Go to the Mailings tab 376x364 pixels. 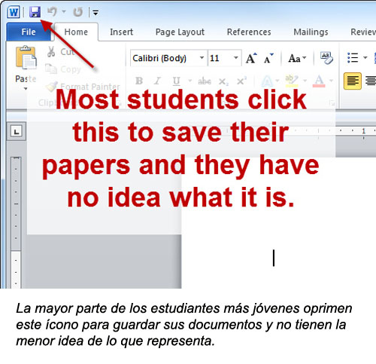click(311, 32)
